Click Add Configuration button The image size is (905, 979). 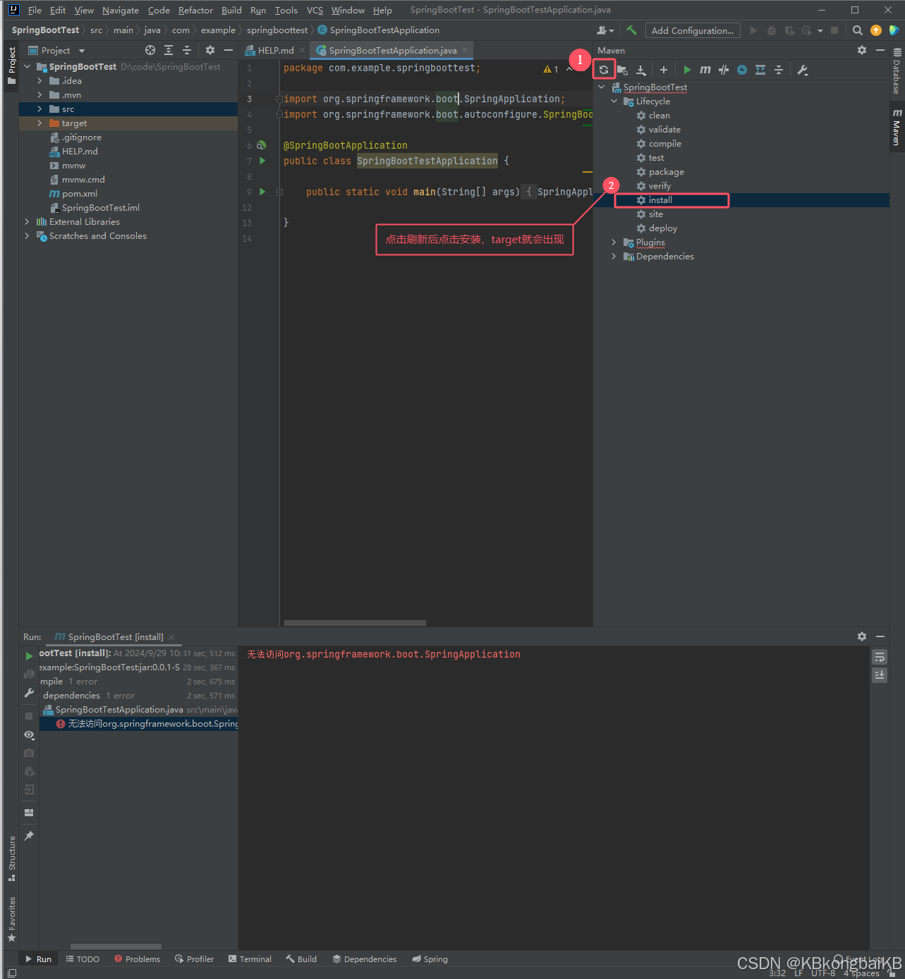(x=693, y=30)
